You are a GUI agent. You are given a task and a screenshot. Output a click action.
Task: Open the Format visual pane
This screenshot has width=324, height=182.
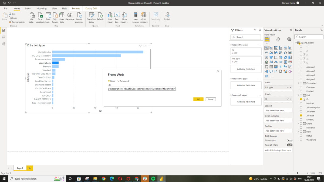click(278, 39)
